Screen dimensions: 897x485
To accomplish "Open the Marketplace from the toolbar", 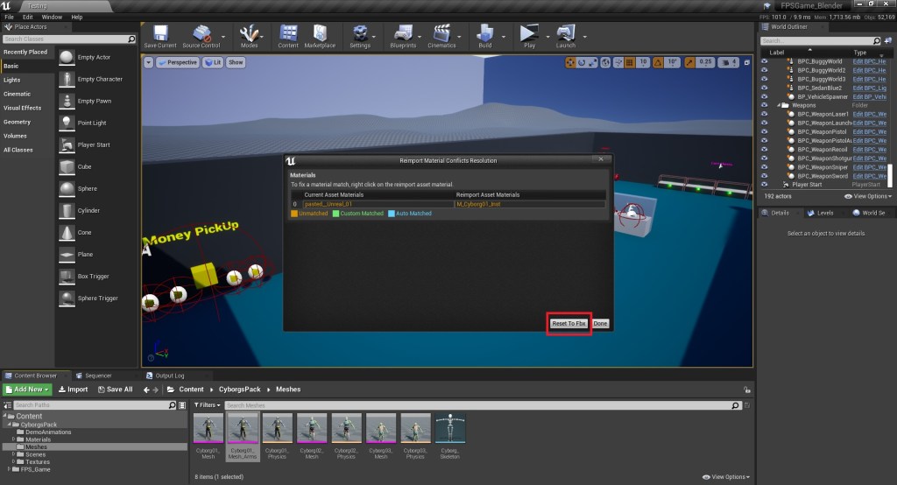I will [x=321, y=35].
